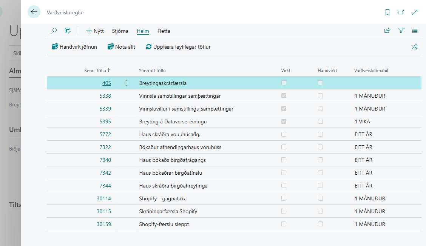This screenshot has height=246, width=426.
Task: Select Haus bókaðs birgðafrágangs cell
Action: (x=173, y=160)
